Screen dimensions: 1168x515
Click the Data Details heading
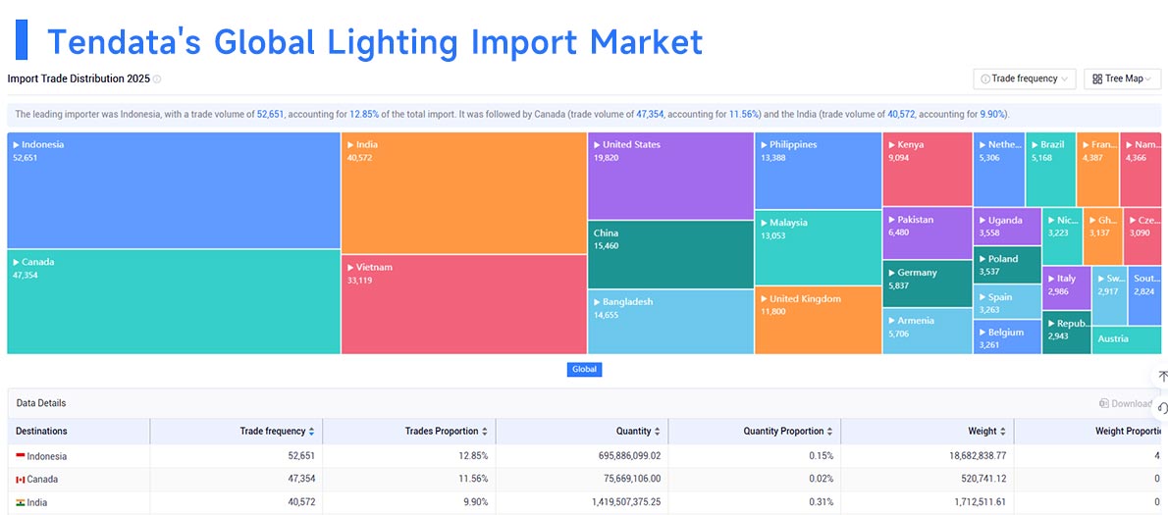pos(41,403)
